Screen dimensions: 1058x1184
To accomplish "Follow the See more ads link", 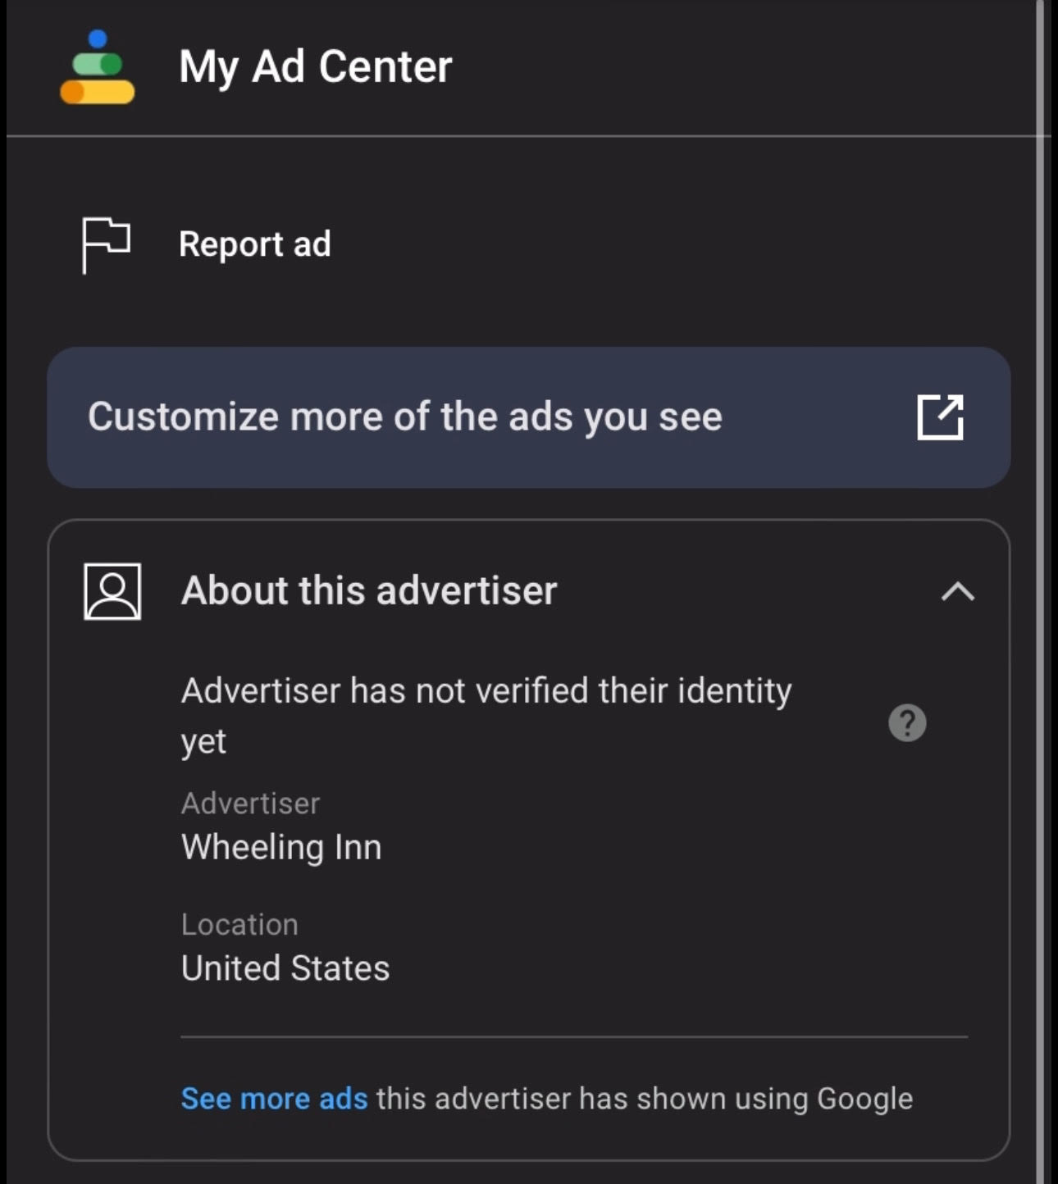I will coord(274,1099).
